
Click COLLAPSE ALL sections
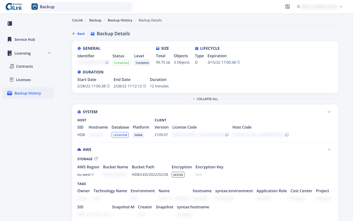tap(205, 99)
